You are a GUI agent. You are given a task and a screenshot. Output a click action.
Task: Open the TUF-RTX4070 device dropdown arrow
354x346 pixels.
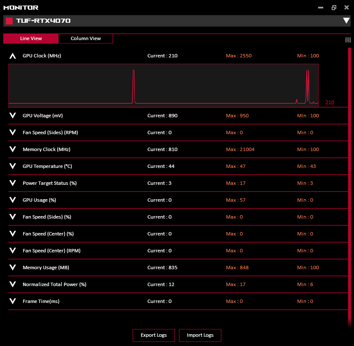pyautogui.click(x=346, y=21)
